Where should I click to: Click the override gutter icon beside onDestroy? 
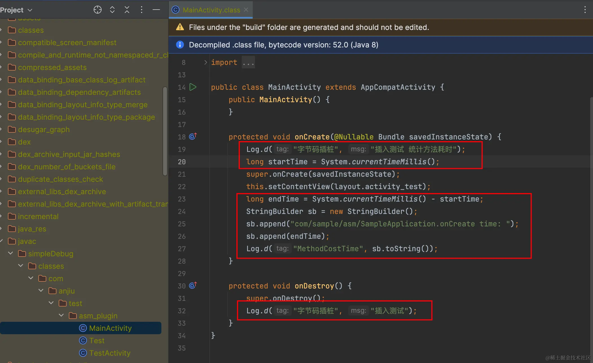click(193, 285)
